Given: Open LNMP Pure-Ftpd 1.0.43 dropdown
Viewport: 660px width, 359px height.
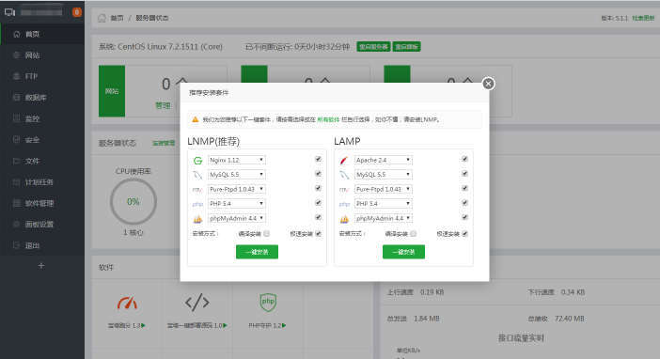Looking at the screenshot, I should [x=237, y=189].
